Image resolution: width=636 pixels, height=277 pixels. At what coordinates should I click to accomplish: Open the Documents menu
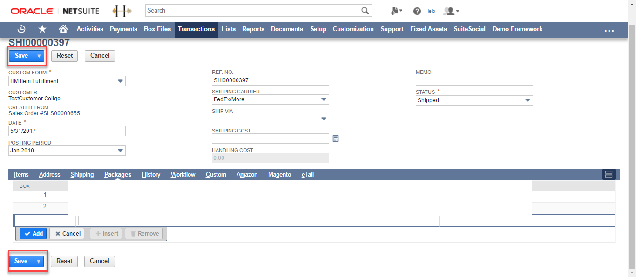[x=287, y=29]
